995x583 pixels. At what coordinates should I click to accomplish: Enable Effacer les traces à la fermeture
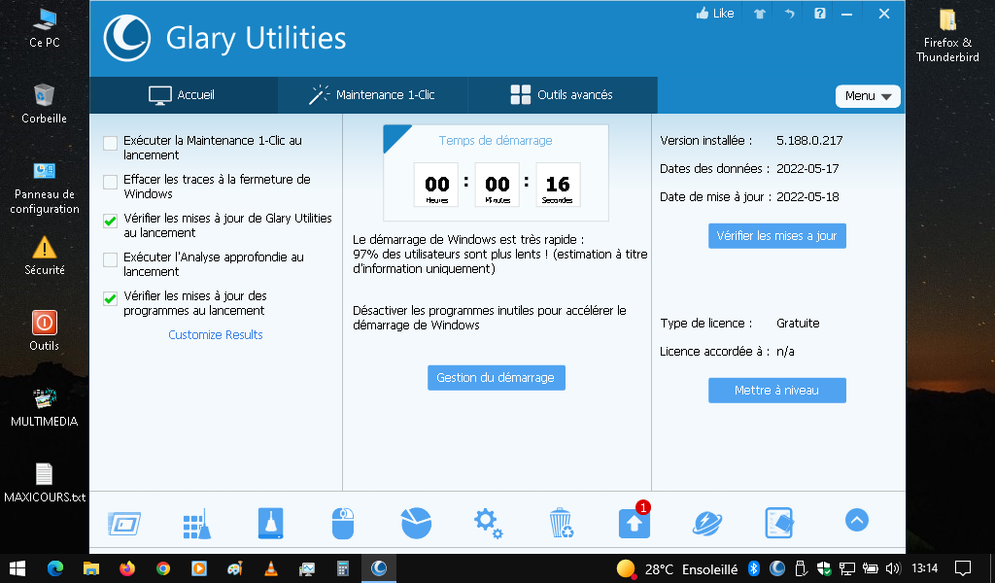pos(111,182)
